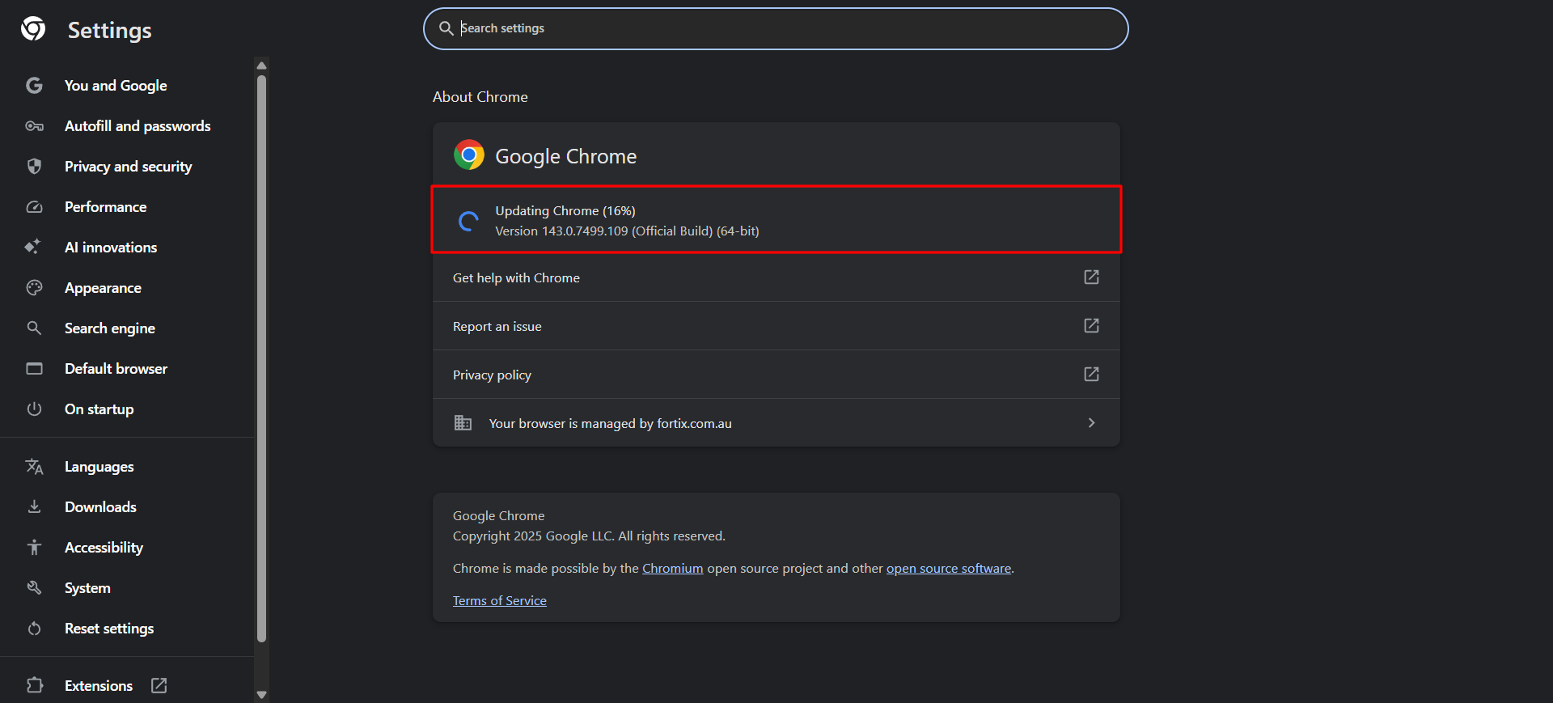
Task: Focus the Search settings field
Action: point(775,28)
